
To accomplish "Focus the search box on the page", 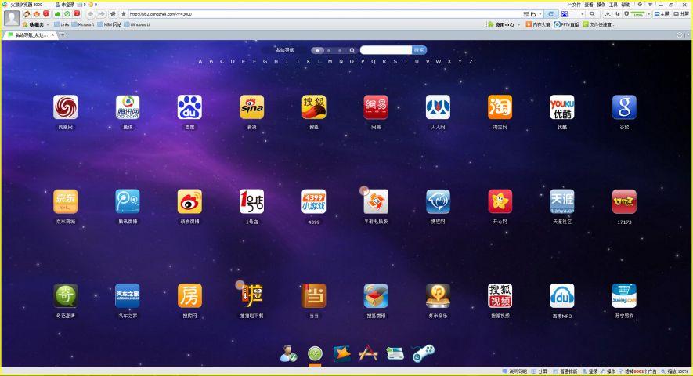I will click(x=386, y=50).
